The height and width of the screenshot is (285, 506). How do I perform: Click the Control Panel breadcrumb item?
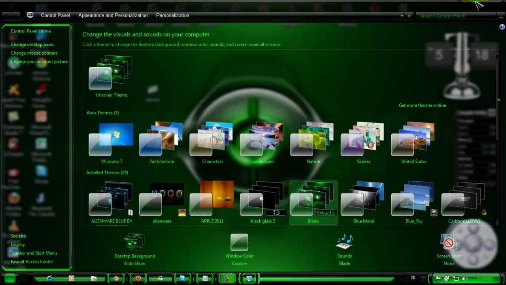(55, 15)
